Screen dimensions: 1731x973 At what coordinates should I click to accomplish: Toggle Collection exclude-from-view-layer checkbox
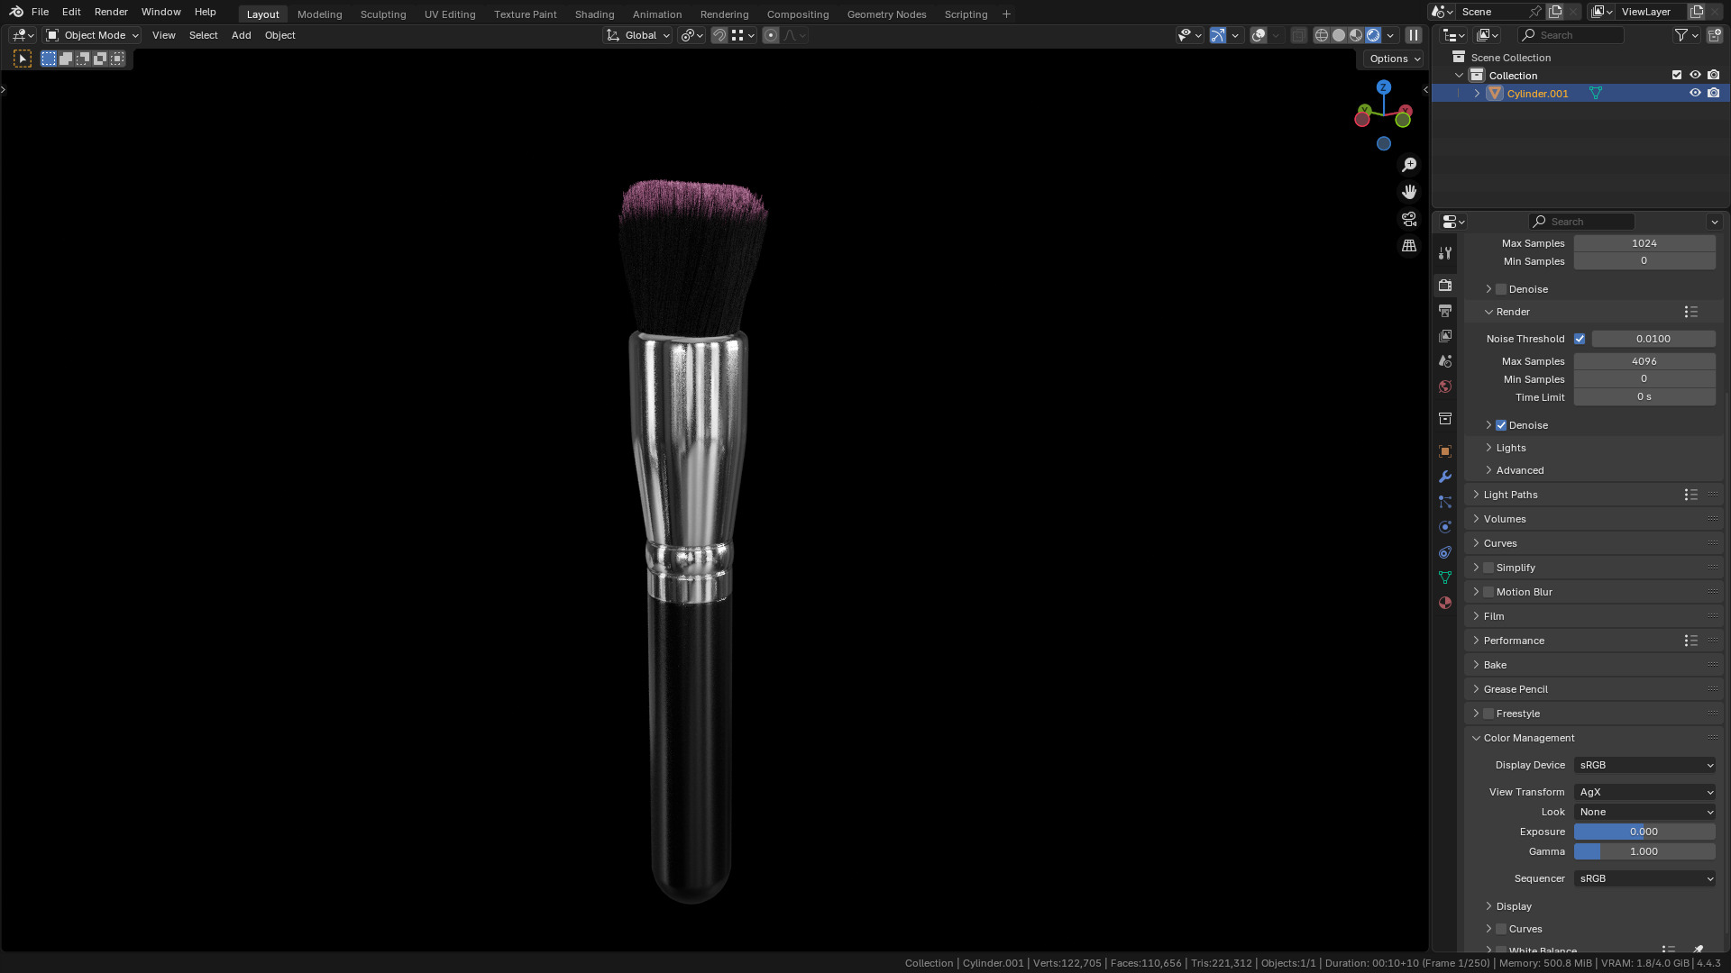(1677, 75)
